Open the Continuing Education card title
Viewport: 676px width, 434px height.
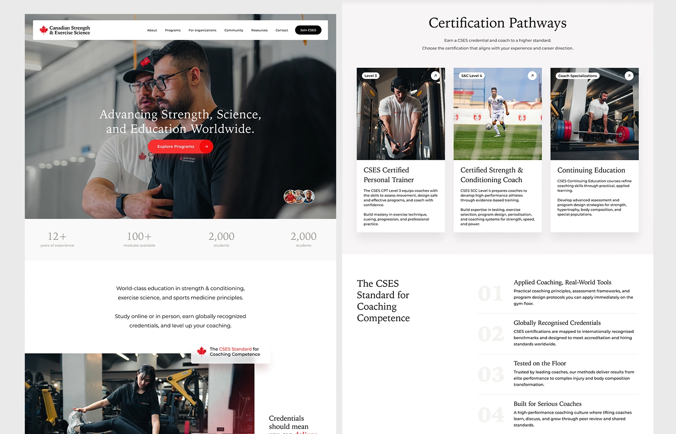point(591,170)
